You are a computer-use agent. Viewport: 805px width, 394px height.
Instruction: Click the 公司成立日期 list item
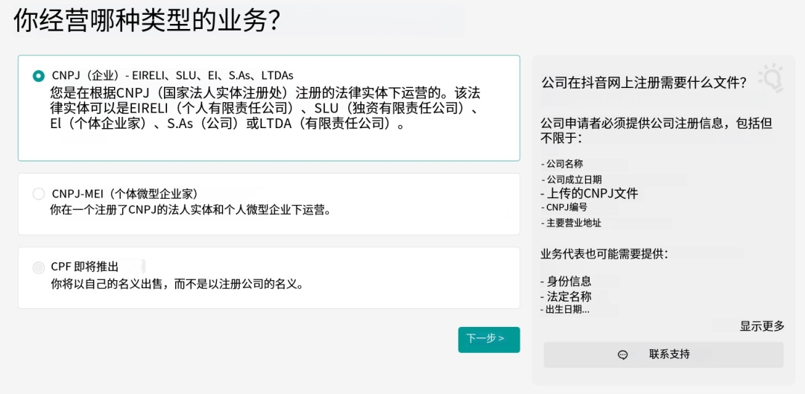click(573, 179)
